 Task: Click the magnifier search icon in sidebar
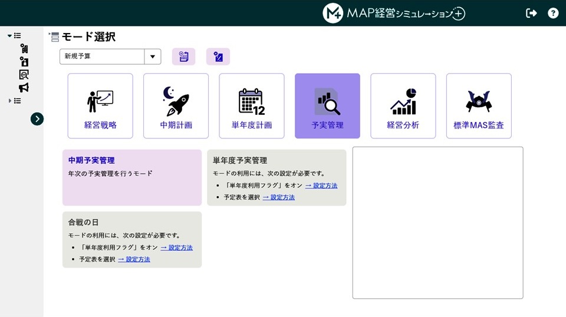point(24,75)
